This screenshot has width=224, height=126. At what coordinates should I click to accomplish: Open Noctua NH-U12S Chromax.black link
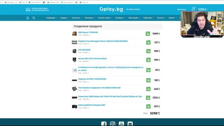(x=92, y=58)
